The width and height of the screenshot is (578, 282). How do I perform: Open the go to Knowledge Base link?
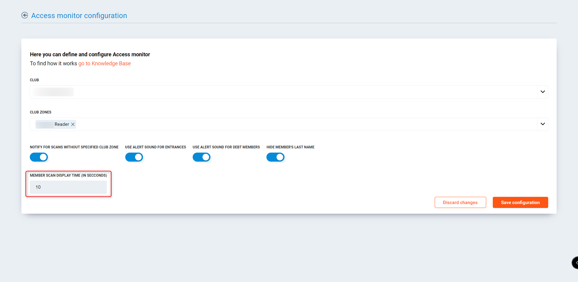click(104, 64)
